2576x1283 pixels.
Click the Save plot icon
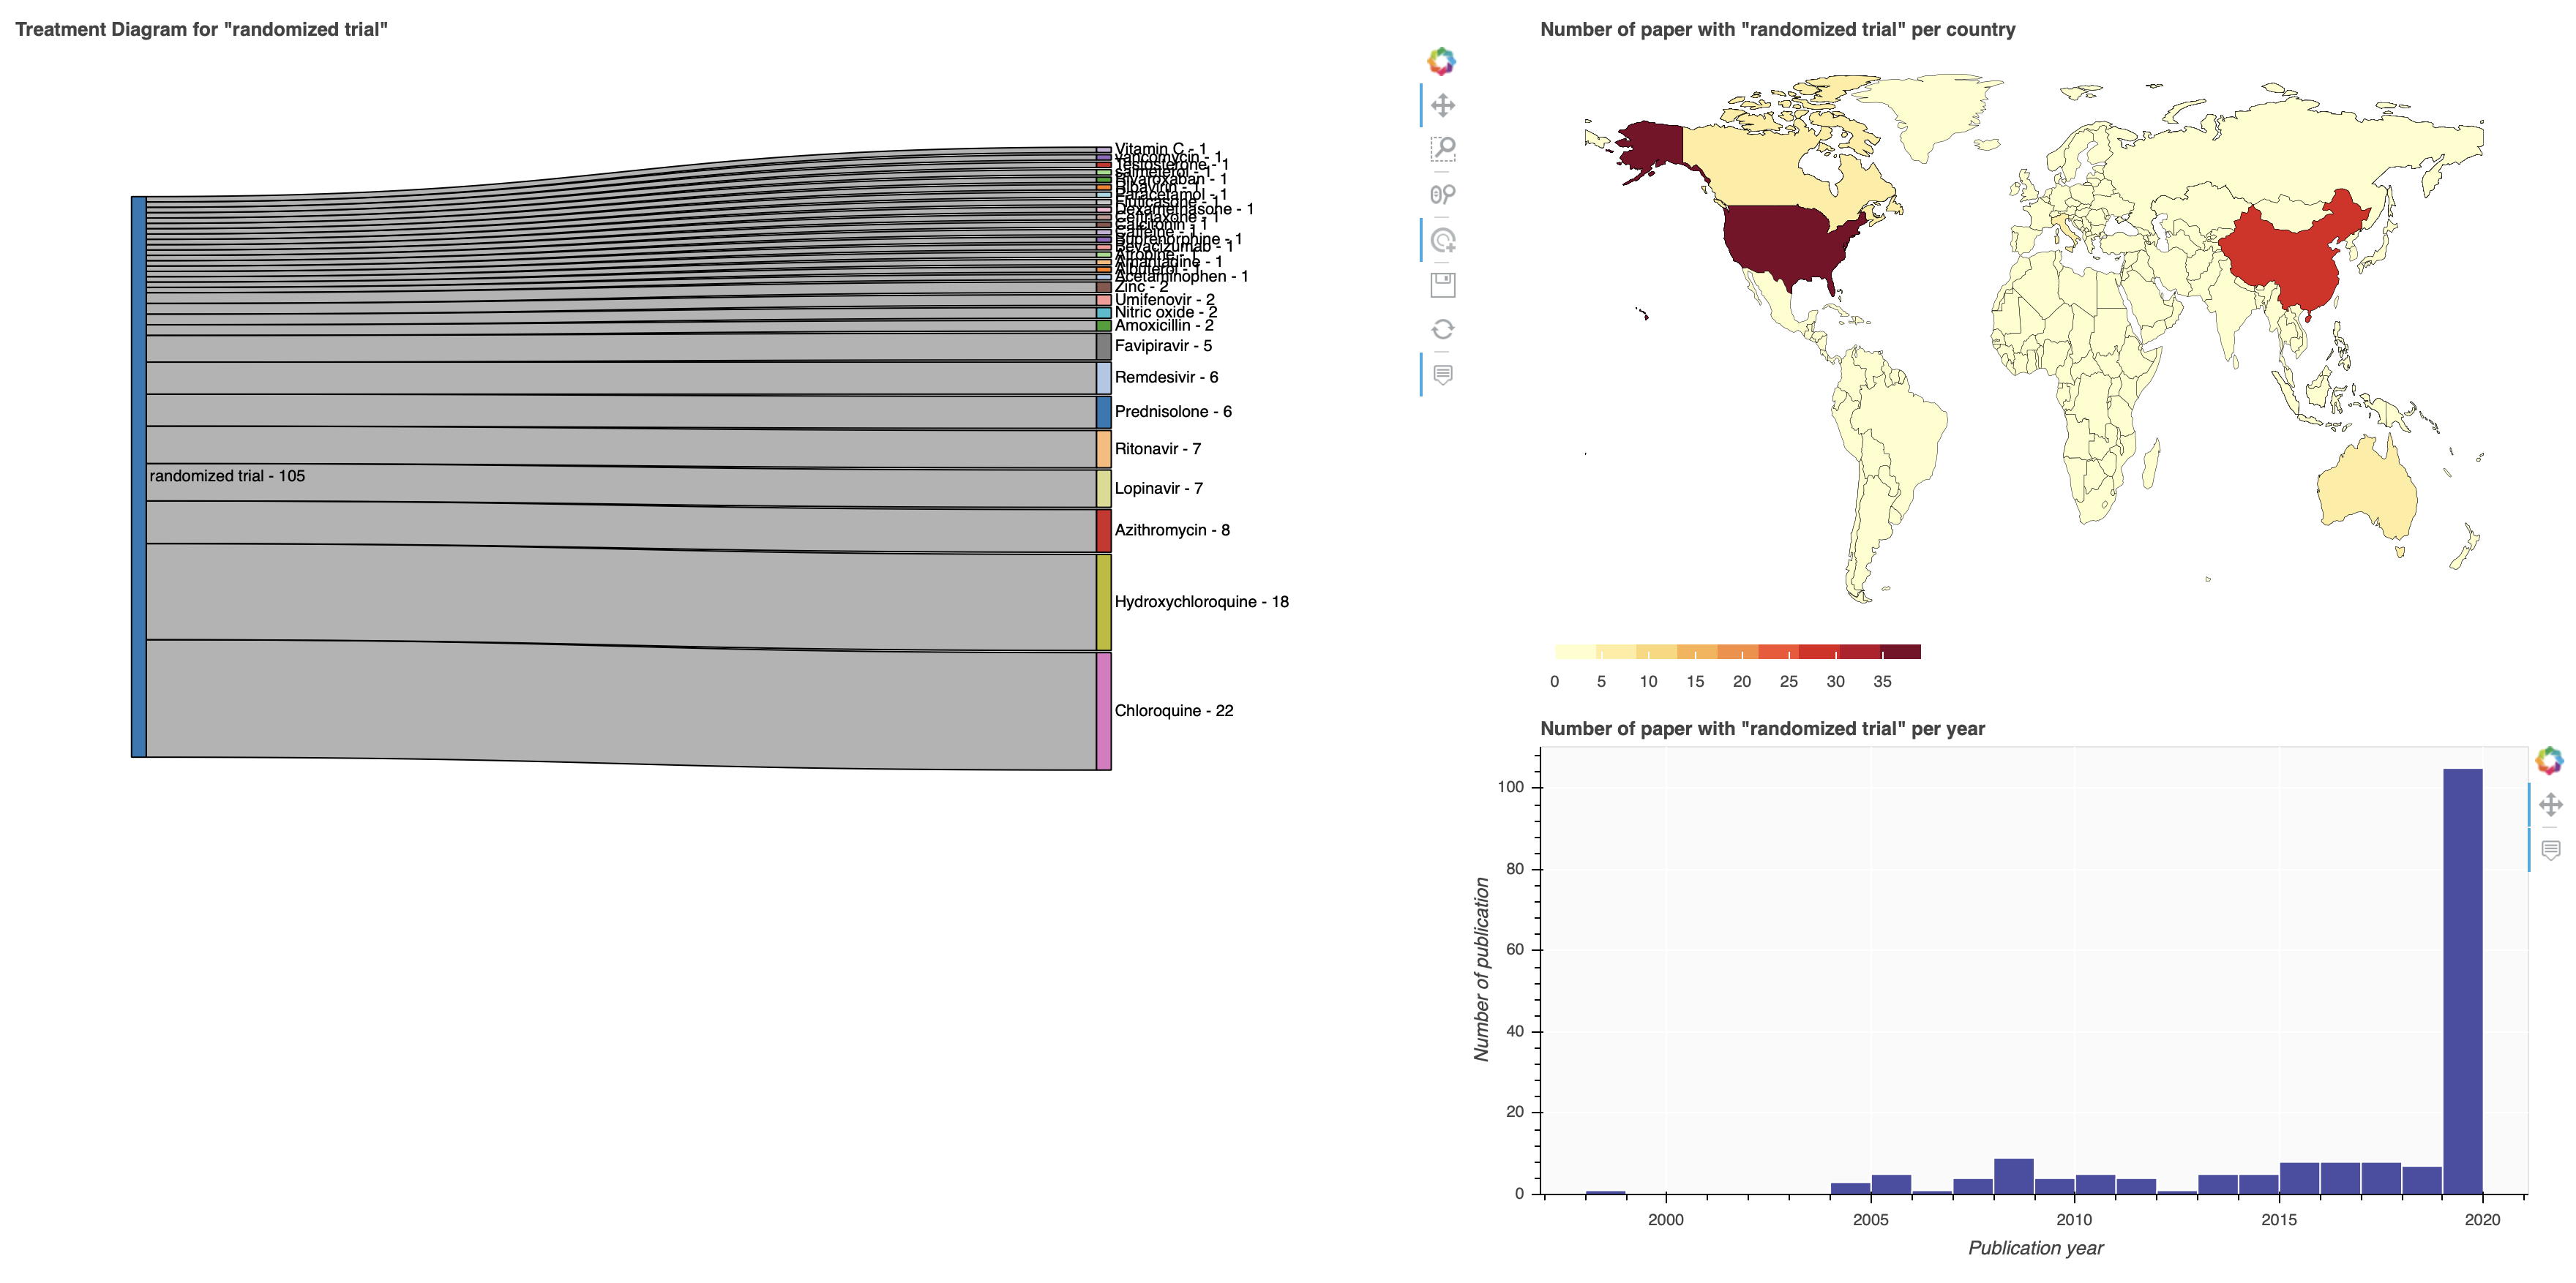(1442, 285)
